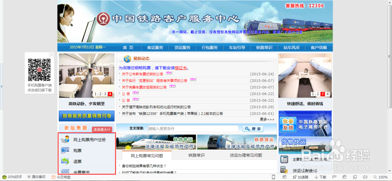The height and width of the screenshot is (181, 392).
Task: Open 网上购票用户注册 link
Action: click(89, 140)
